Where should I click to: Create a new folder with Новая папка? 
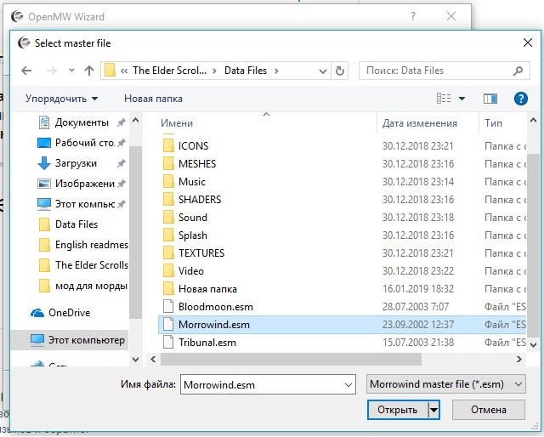[x=153, y=99]
